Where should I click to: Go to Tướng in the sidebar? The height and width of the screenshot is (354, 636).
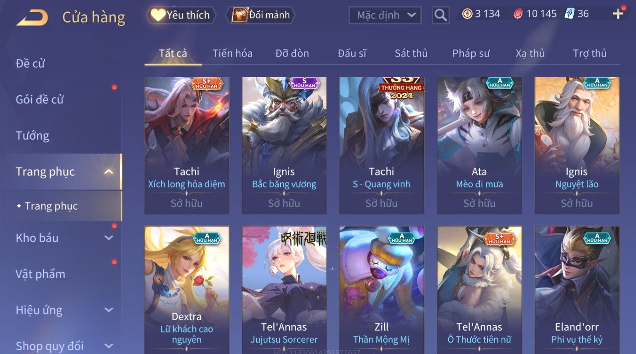32,136
